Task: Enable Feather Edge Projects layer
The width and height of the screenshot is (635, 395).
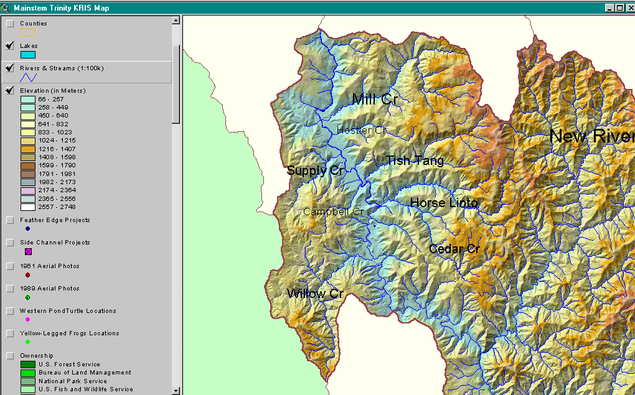Action: click(10, 221)
